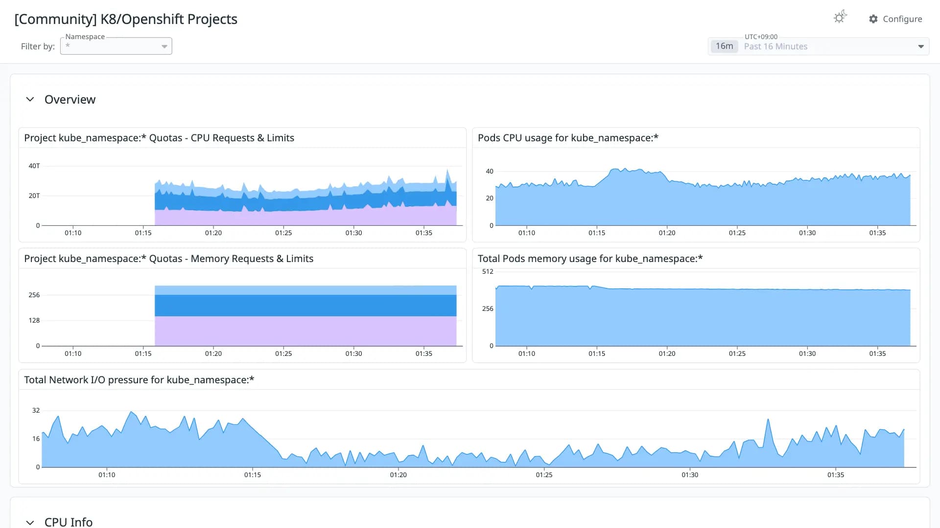Screen dimensions: 940x528
Task: Click the 01:35 tick in Pods CPU usage graph
Action: pos(877,233)
